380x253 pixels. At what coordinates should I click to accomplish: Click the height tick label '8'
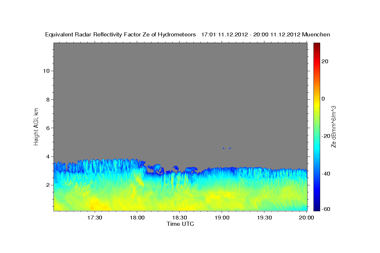pyautogui.click(x=47, y=99)
